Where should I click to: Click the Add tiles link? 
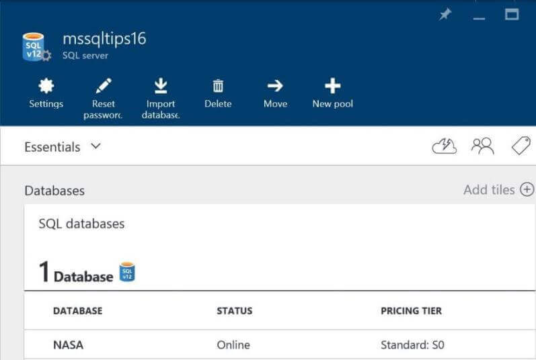(489, 189)
